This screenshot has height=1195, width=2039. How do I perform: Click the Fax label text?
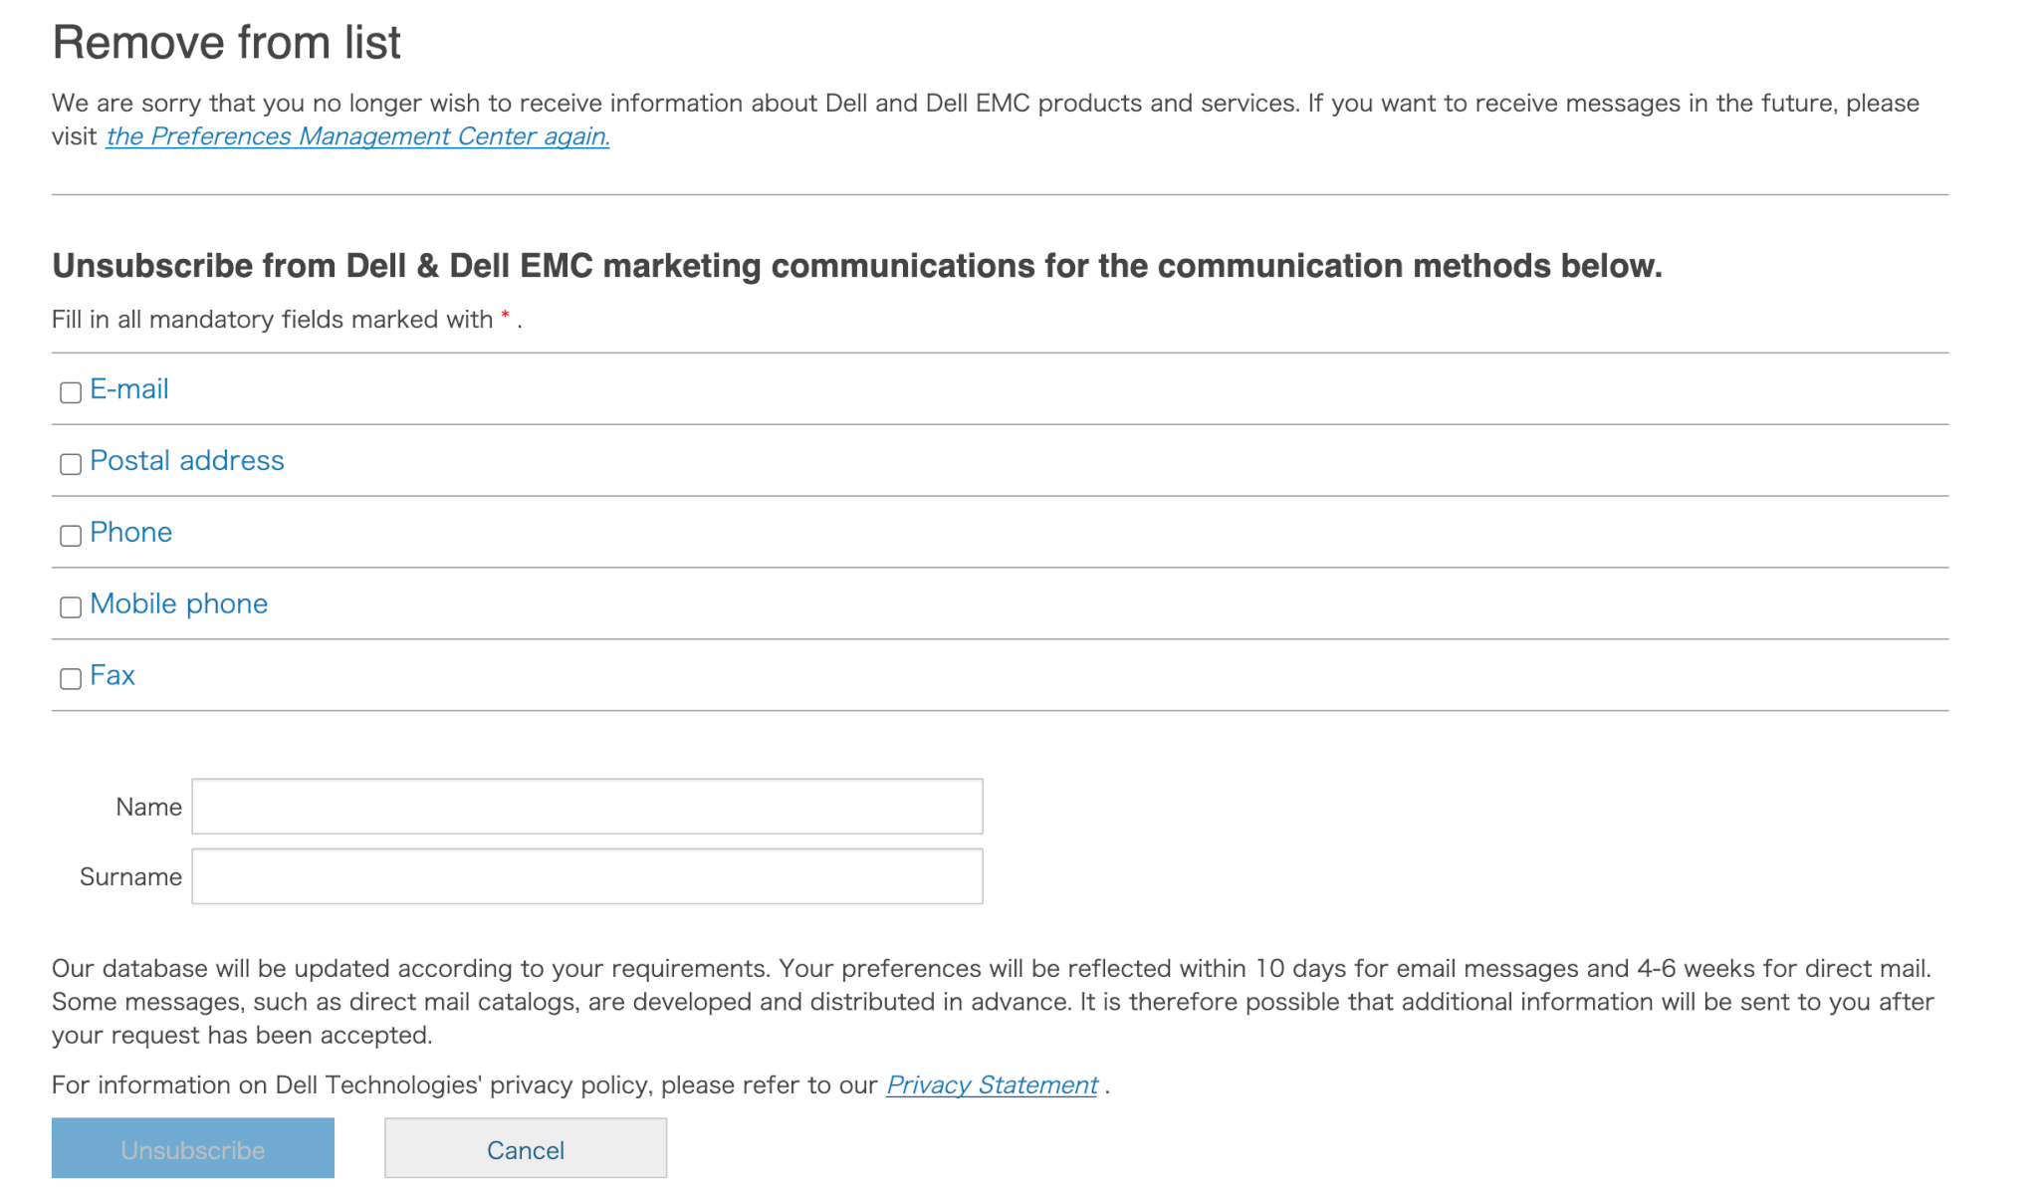(113, 676)
